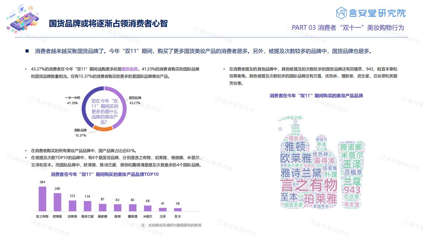This screenshot has height=238, width=423.
Task: Click the isometric shopping illustration beside the slide title
Action: (23, 20)
